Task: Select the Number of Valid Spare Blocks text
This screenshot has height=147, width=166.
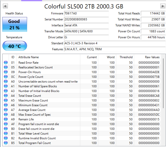Action: [38, 86]
